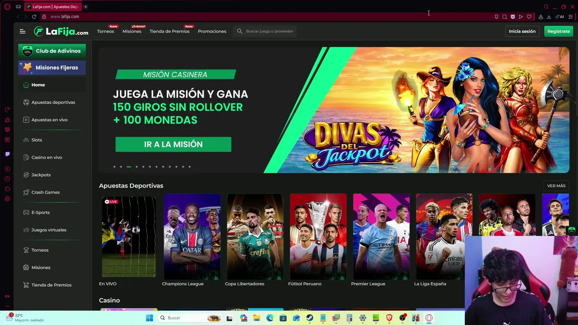The width and height of the screenshot is (578, 325).
Task: Click the Twitch icon in Opera sidebar
Action: coord(7,154)
